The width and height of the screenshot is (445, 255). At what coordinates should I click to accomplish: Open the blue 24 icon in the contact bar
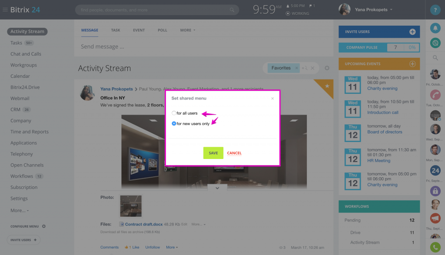pos(435,170)
